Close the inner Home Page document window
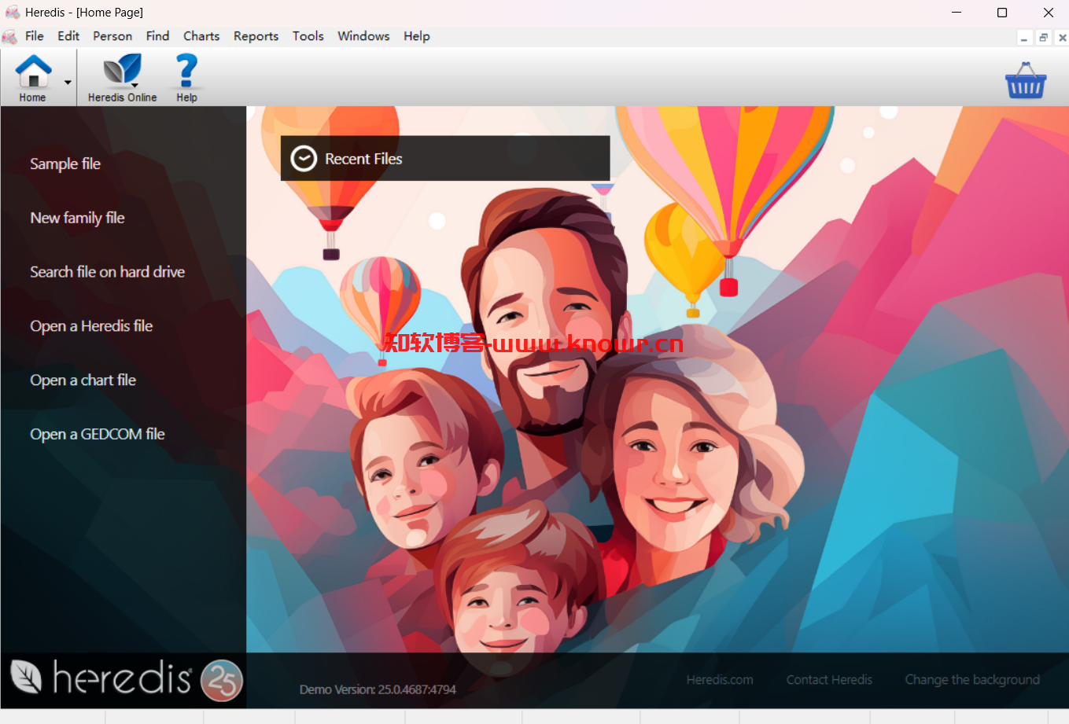 coord(1062,38)
